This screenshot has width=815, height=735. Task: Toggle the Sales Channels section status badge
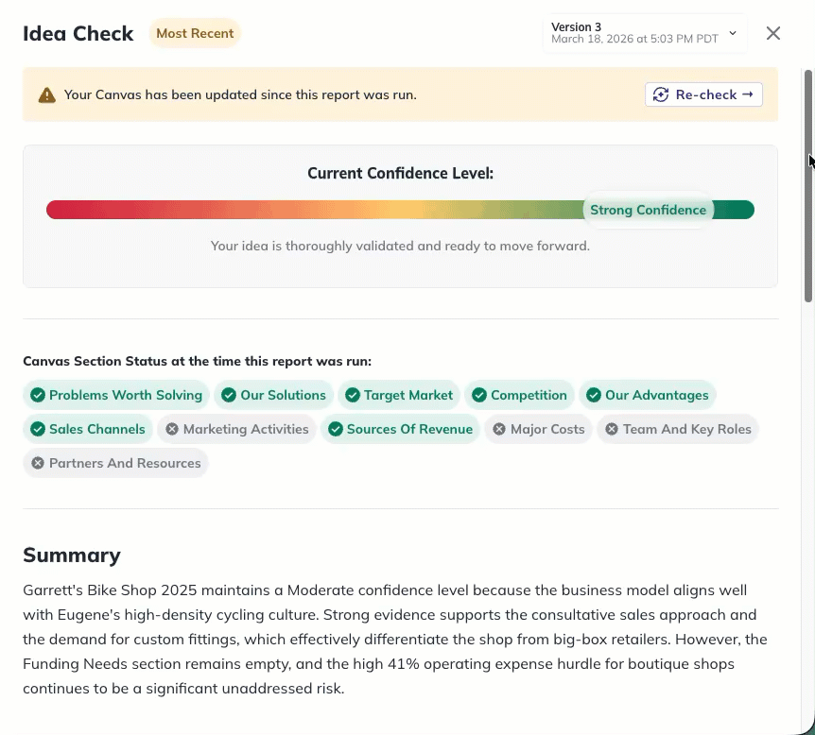pos(88,429)
